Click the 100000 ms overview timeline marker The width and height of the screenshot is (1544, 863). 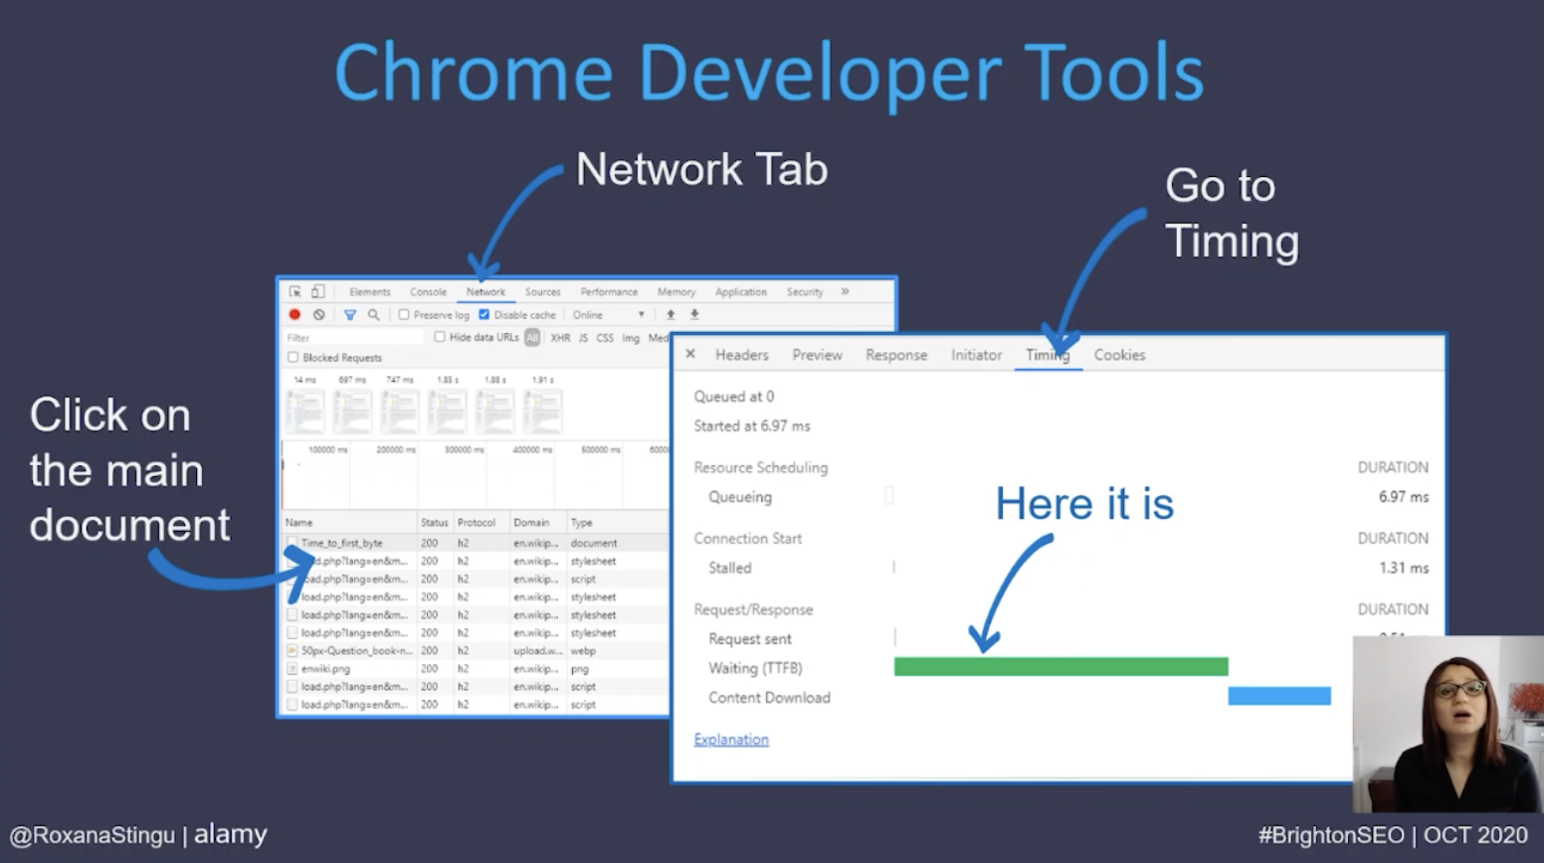[x=328, y=449]
